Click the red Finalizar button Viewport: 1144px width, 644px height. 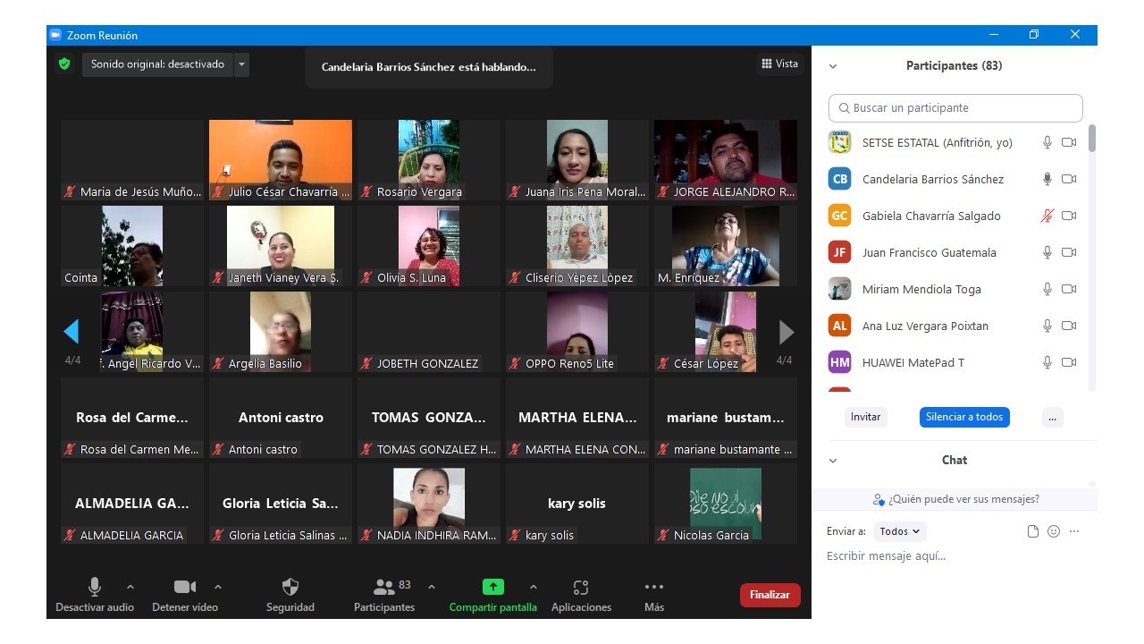pyautogui.click(x=770, y=595)
